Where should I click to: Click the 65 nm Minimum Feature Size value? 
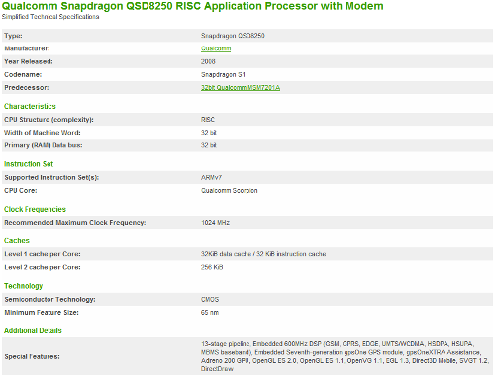click(x=210, y=313)
